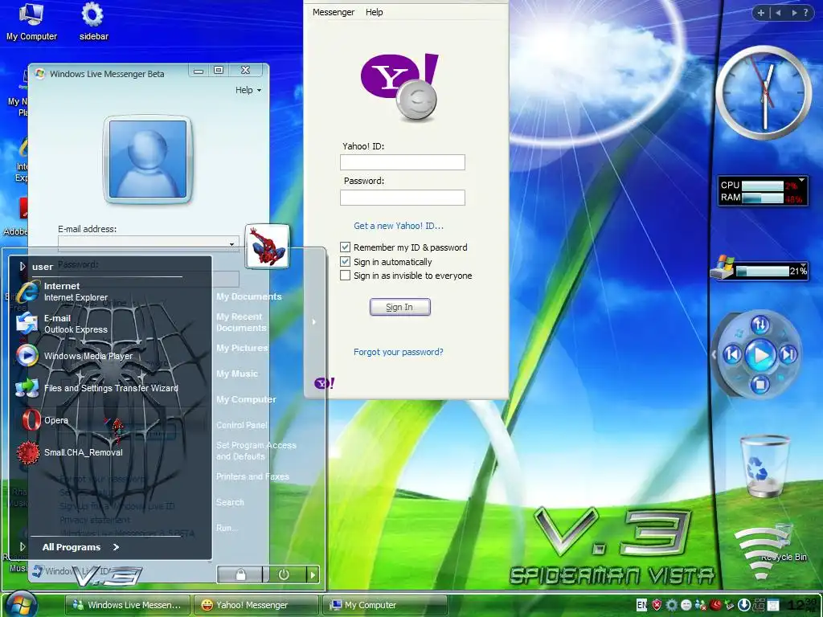Click the Start orb button
Image resolution: width=823 pixels, height=617 pixels.
[x=20, y=604]
